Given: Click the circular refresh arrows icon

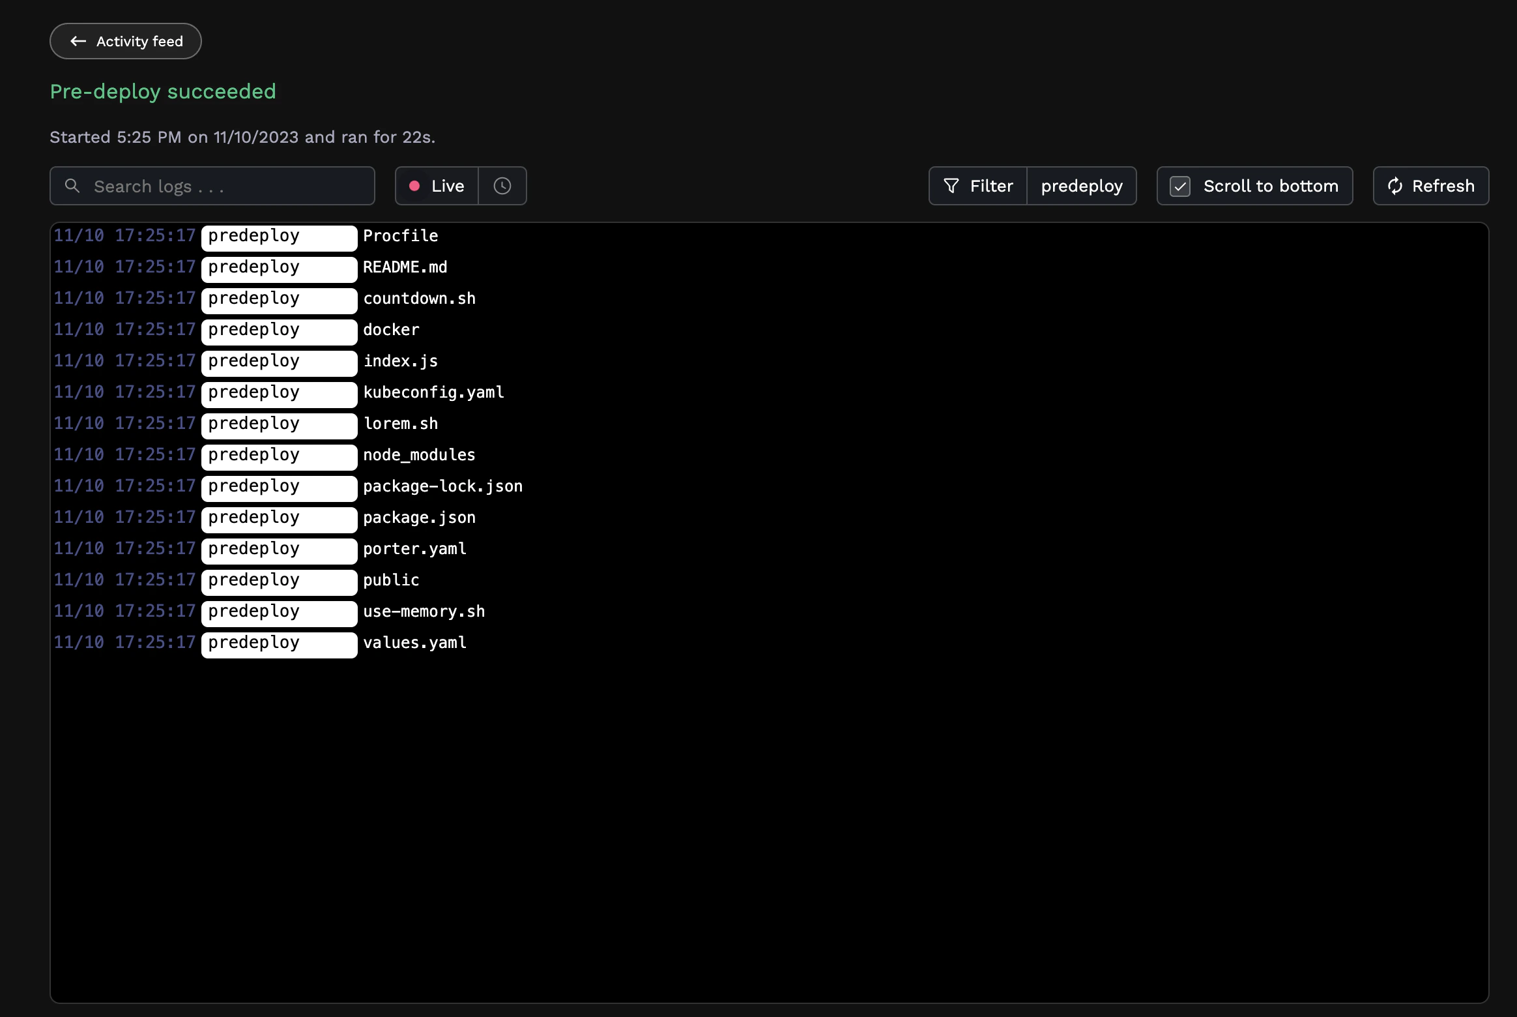Looking at the screenshot, I should point(1394,186).
